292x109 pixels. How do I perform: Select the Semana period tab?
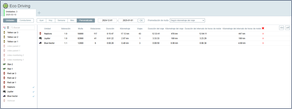point(61,20)
